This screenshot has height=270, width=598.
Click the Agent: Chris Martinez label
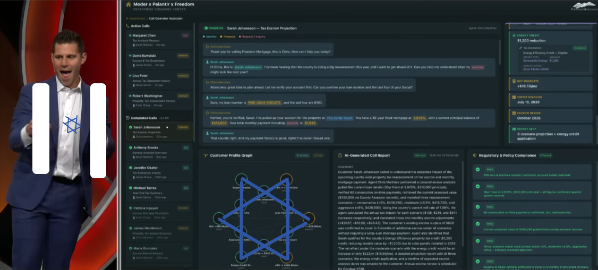483,28
